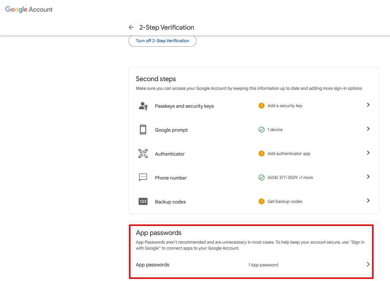Open the Authenticator row chevron
The height and width of the screenshot is (281, 390).
point(368,153)
